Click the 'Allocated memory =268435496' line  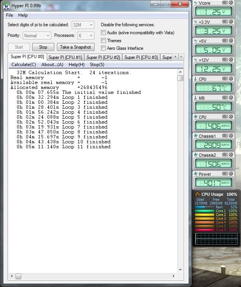pos(59,87)
